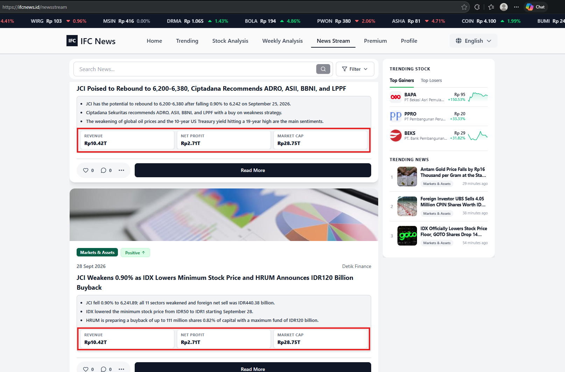Viewport: 565px width, 372px height.
Task: Like the JCI Weakens 0.90% article
Action: tap(86, 369)
